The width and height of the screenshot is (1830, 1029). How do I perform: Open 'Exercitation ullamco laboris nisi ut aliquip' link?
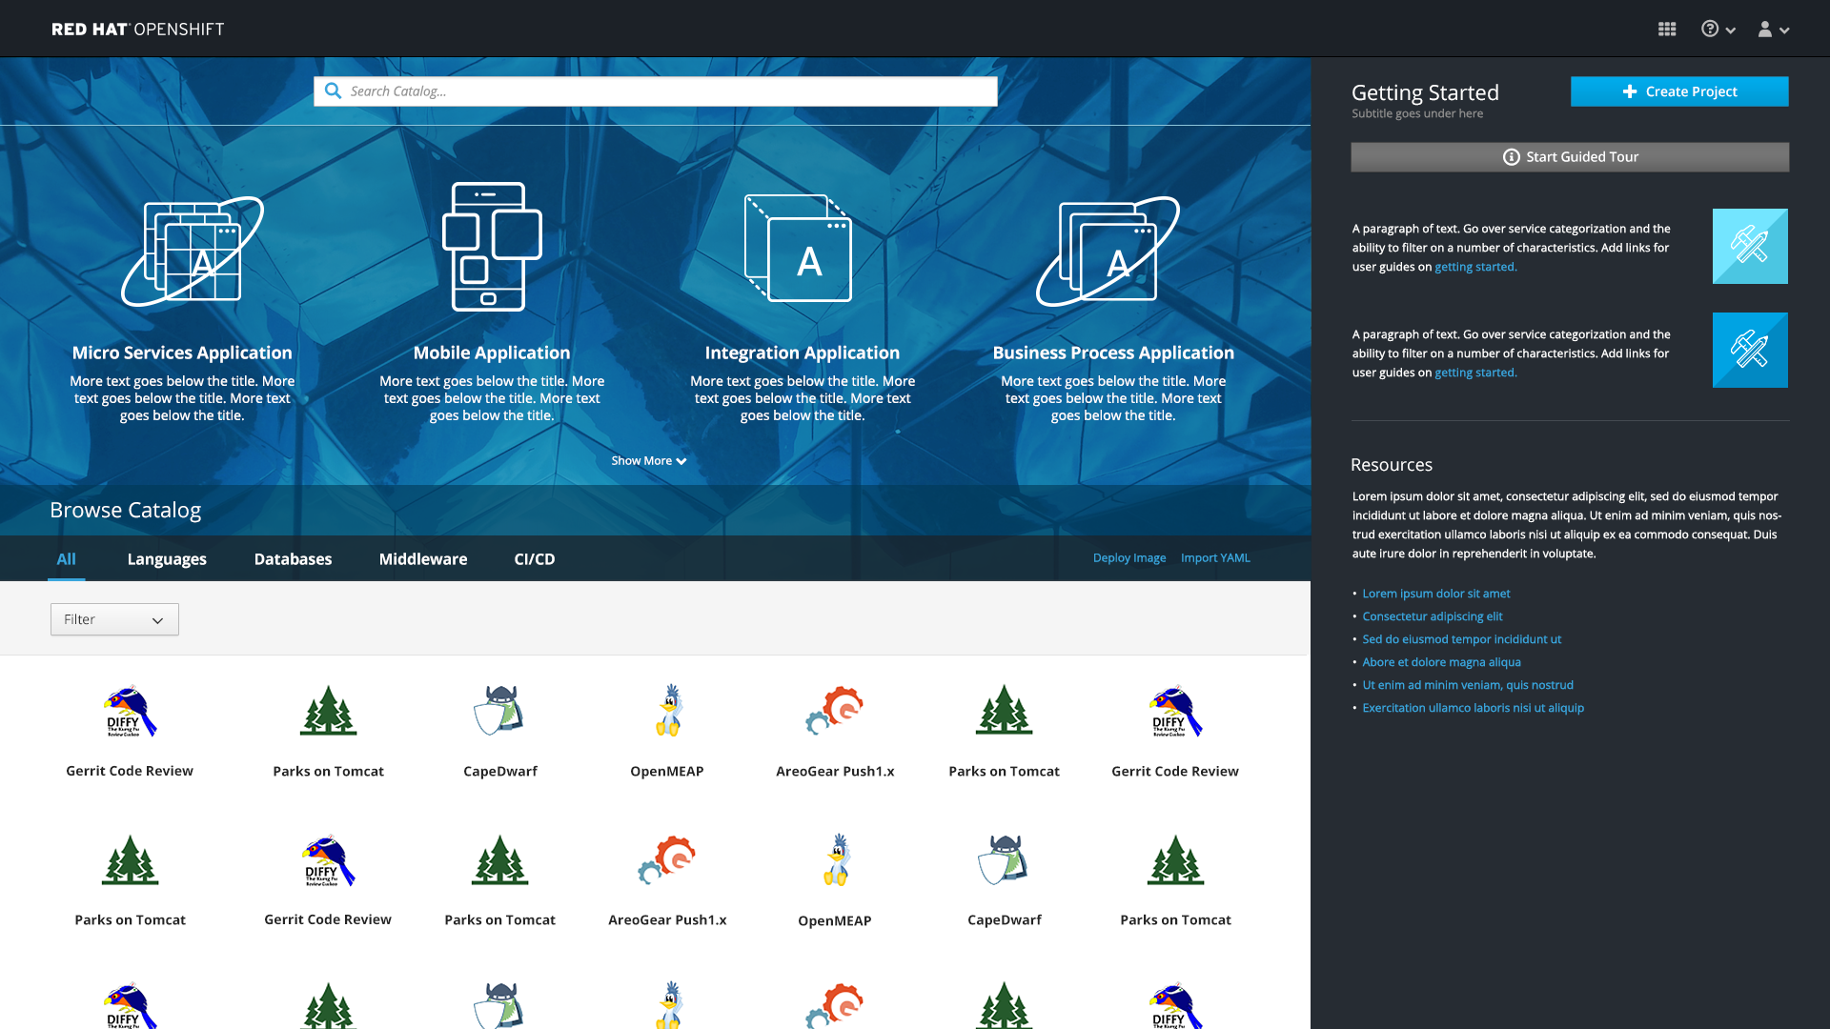1474,708
